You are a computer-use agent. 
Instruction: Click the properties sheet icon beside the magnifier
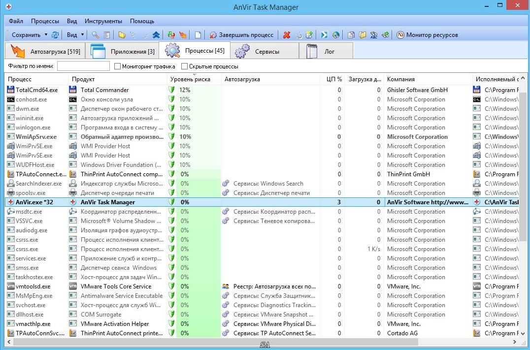click(x=106, y=35)
